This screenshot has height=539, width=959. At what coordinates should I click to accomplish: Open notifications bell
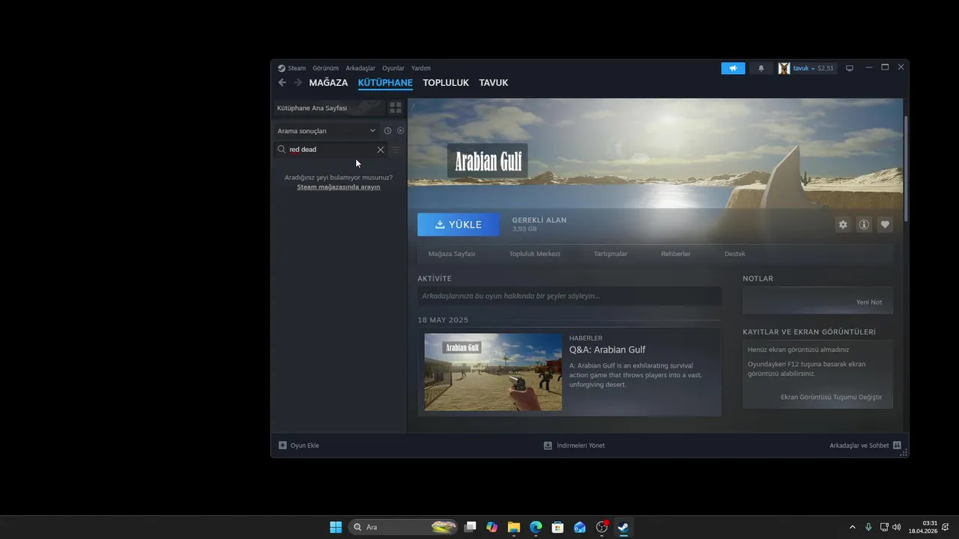[761, 68]
